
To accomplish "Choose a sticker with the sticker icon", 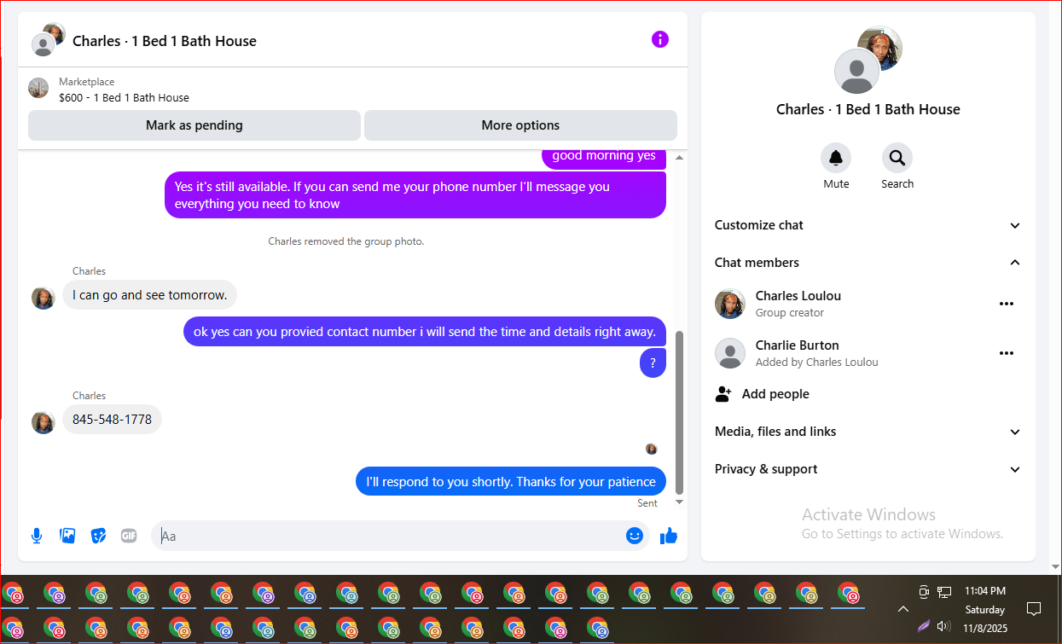I will click(98, 536).
